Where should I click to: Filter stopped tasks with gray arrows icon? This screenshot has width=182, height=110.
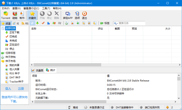point(60,23)
